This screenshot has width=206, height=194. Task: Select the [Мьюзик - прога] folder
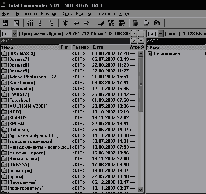(69, 153)
